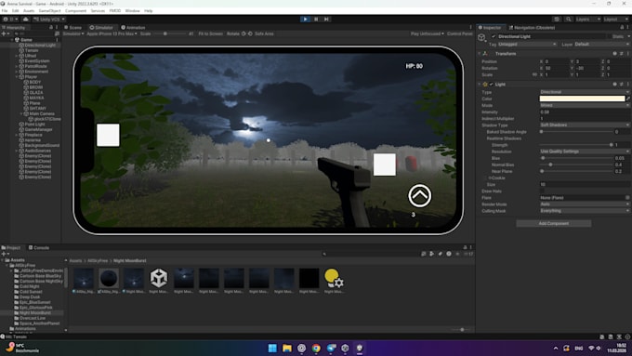Open the Transform preset settings icon
632x356 pixels.
(x=621, y=54)
